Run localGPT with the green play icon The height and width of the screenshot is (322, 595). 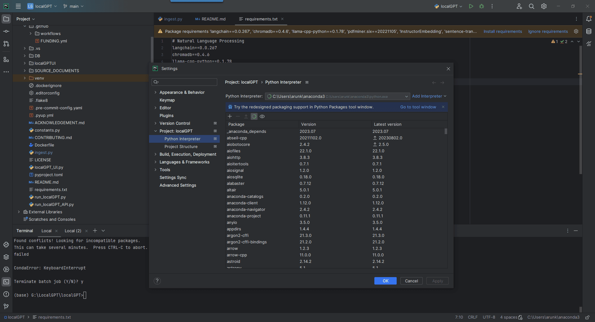pyautogui.click(x=471, y=6)
